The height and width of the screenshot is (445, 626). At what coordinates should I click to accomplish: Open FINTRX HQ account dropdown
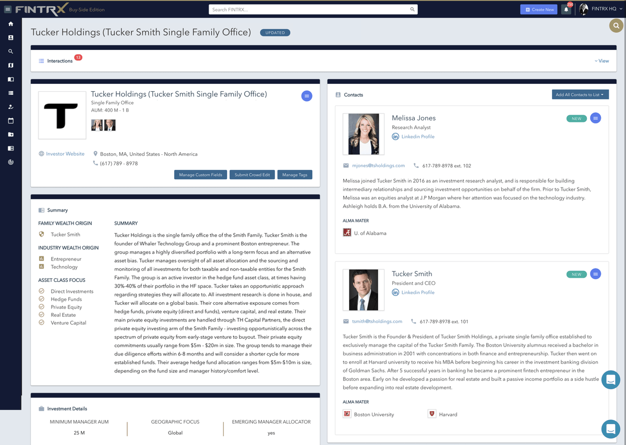click(x=600, y=9)
